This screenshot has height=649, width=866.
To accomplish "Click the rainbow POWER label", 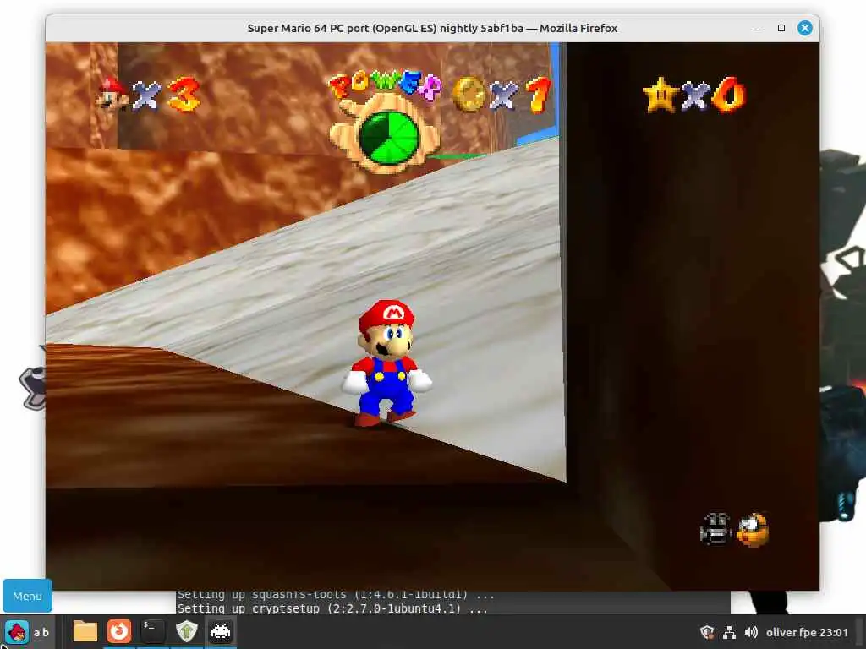I will pyautogui.click(x=385, y=85).
